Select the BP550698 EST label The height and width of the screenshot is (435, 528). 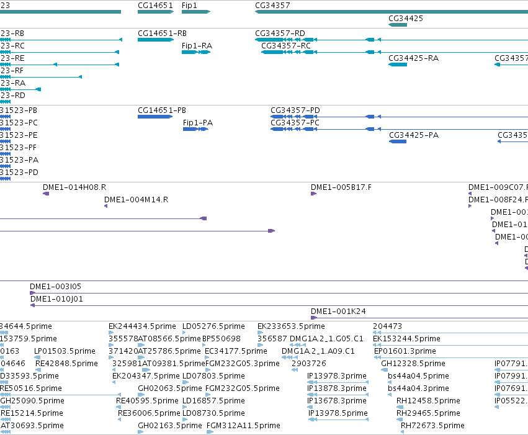221,338
